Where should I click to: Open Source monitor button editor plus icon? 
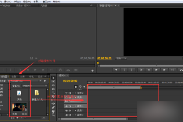pyautogui.click(x=92, y=70)
